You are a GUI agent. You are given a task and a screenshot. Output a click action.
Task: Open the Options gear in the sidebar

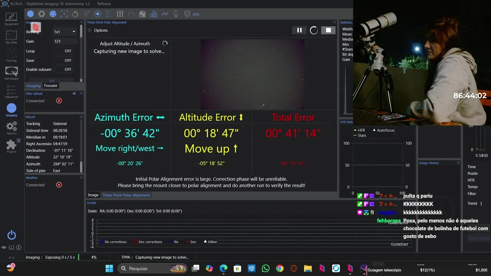(12, 128)
